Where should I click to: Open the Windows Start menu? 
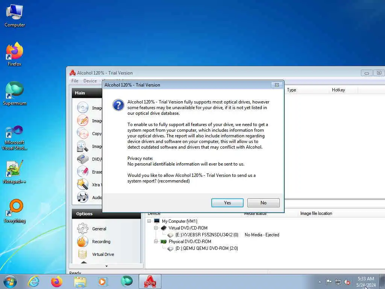coord(10,281)
